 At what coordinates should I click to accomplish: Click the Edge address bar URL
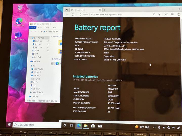click(x=106, y=14)
